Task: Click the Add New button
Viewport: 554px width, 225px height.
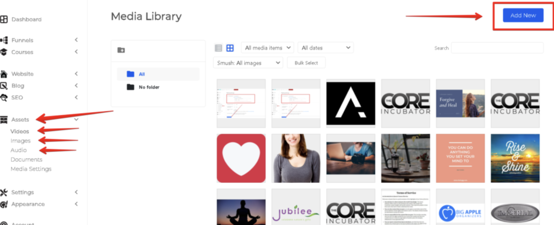Action: pyautogui.click(x=523, y=15)
